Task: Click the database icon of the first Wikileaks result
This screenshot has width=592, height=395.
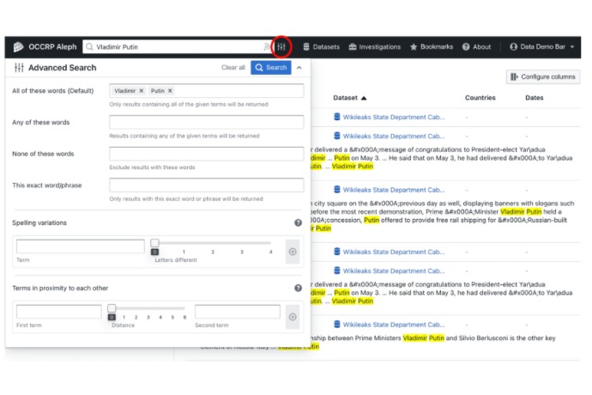Action: coord(337,117)
